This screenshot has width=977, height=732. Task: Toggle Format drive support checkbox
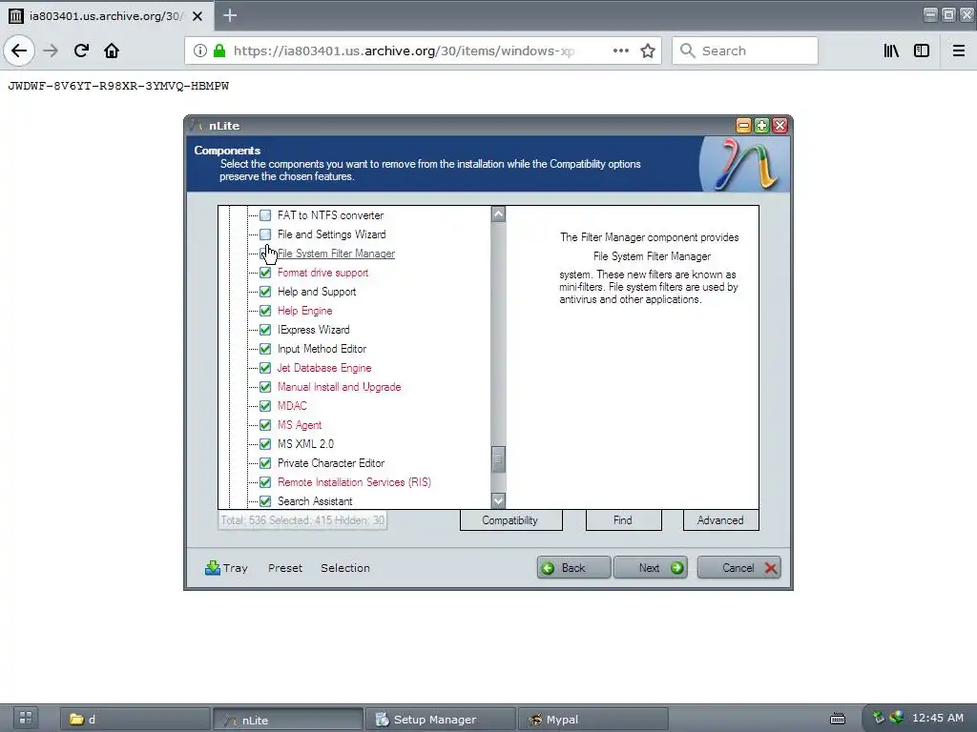coord(265,273)
